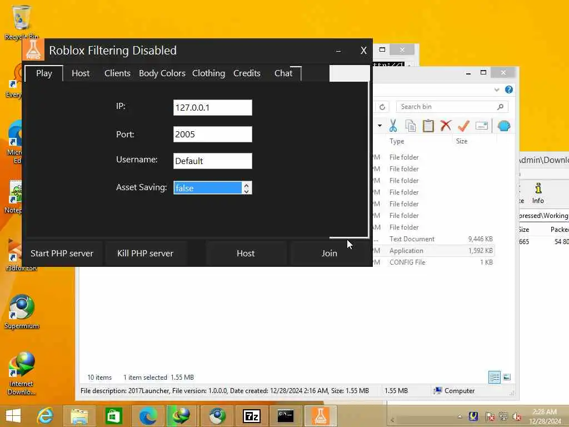The image size is (569, 427).
Task: Click the launcher flask logo icon
Action: click(33, 49)
